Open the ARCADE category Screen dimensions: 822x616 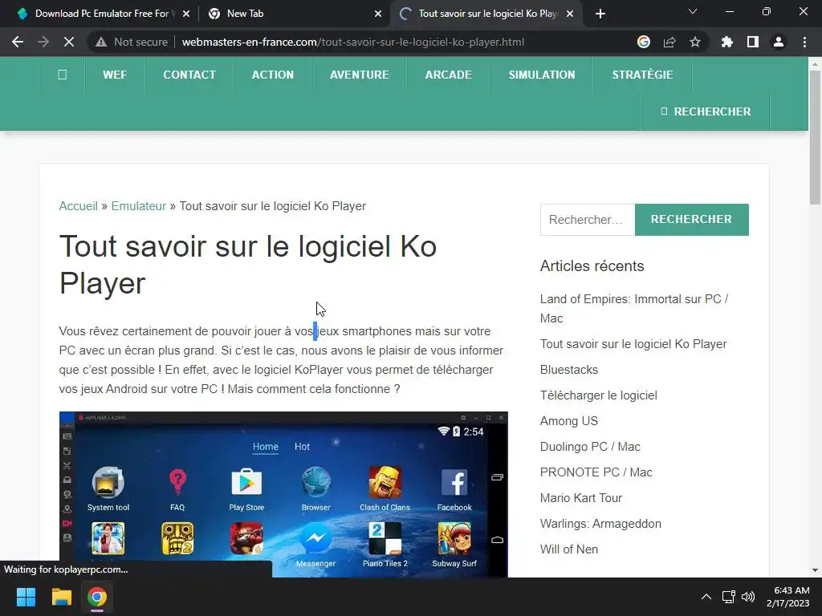click(x=448, y=75)
